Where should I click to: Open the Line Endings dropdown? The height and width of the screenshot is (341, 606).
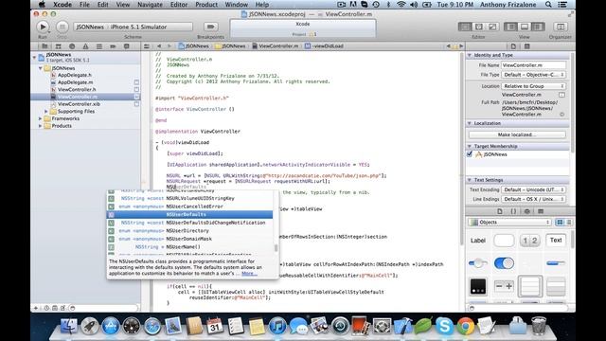pos(533,199)
